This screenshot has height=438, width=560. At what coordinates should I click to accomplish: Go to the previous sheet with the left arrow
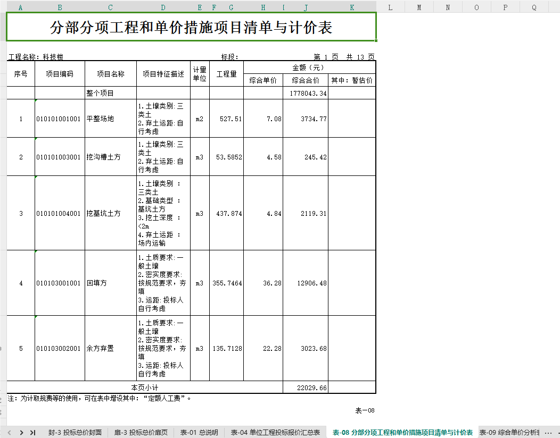point(9,433)
